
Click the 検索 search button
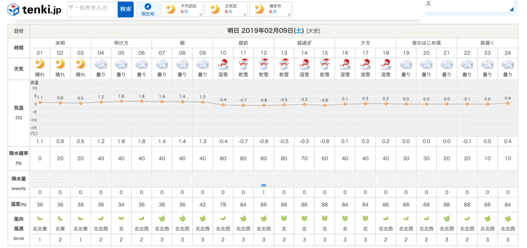[x=126, y=9]
